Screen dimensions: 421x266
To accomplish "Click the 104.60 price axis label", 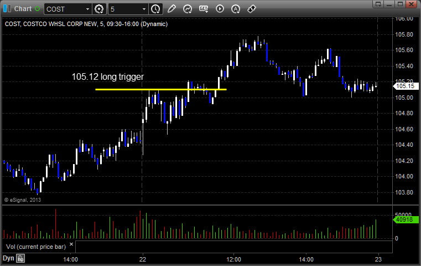I will pyautogui.click(x=404, y=129).
